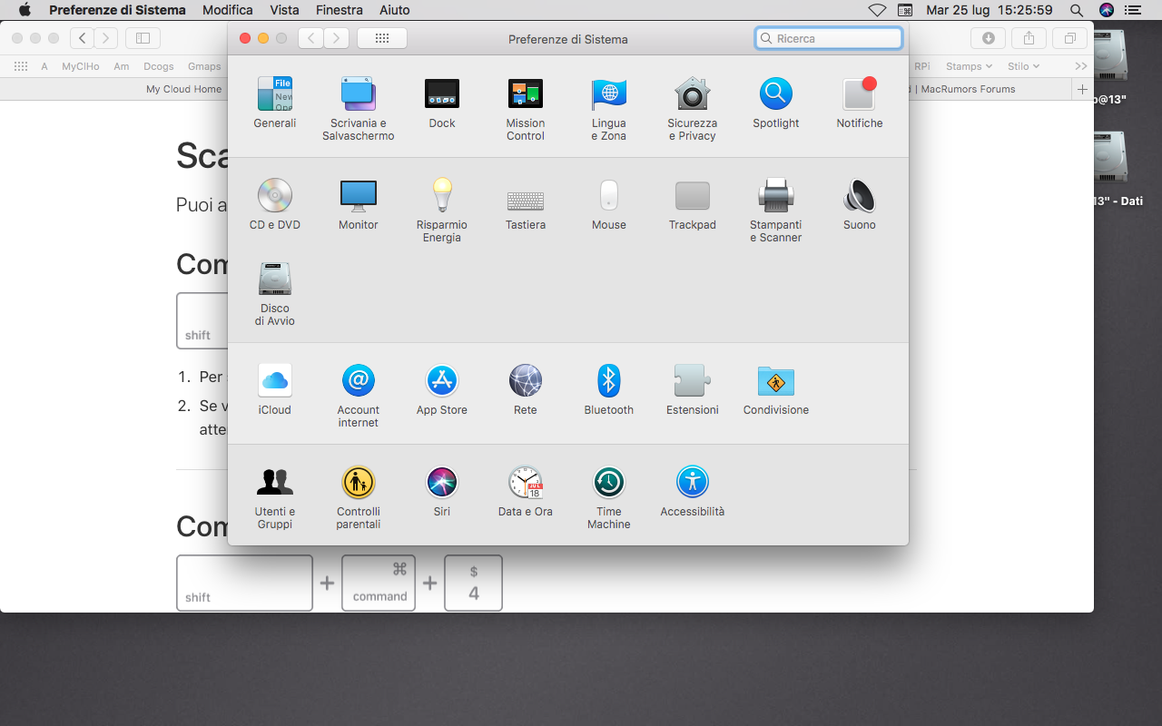Screen dimensions: 1162x726
Task: Click Safari's back navigation button
Action: [82, 38]
